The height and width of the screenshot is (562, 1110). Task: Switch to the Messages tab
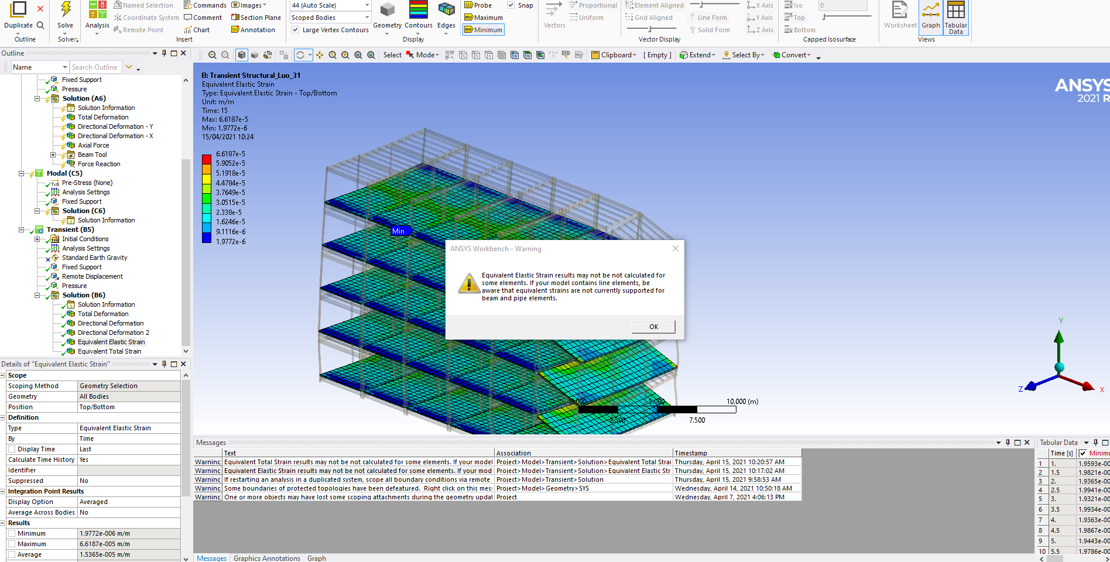[211, 558]
